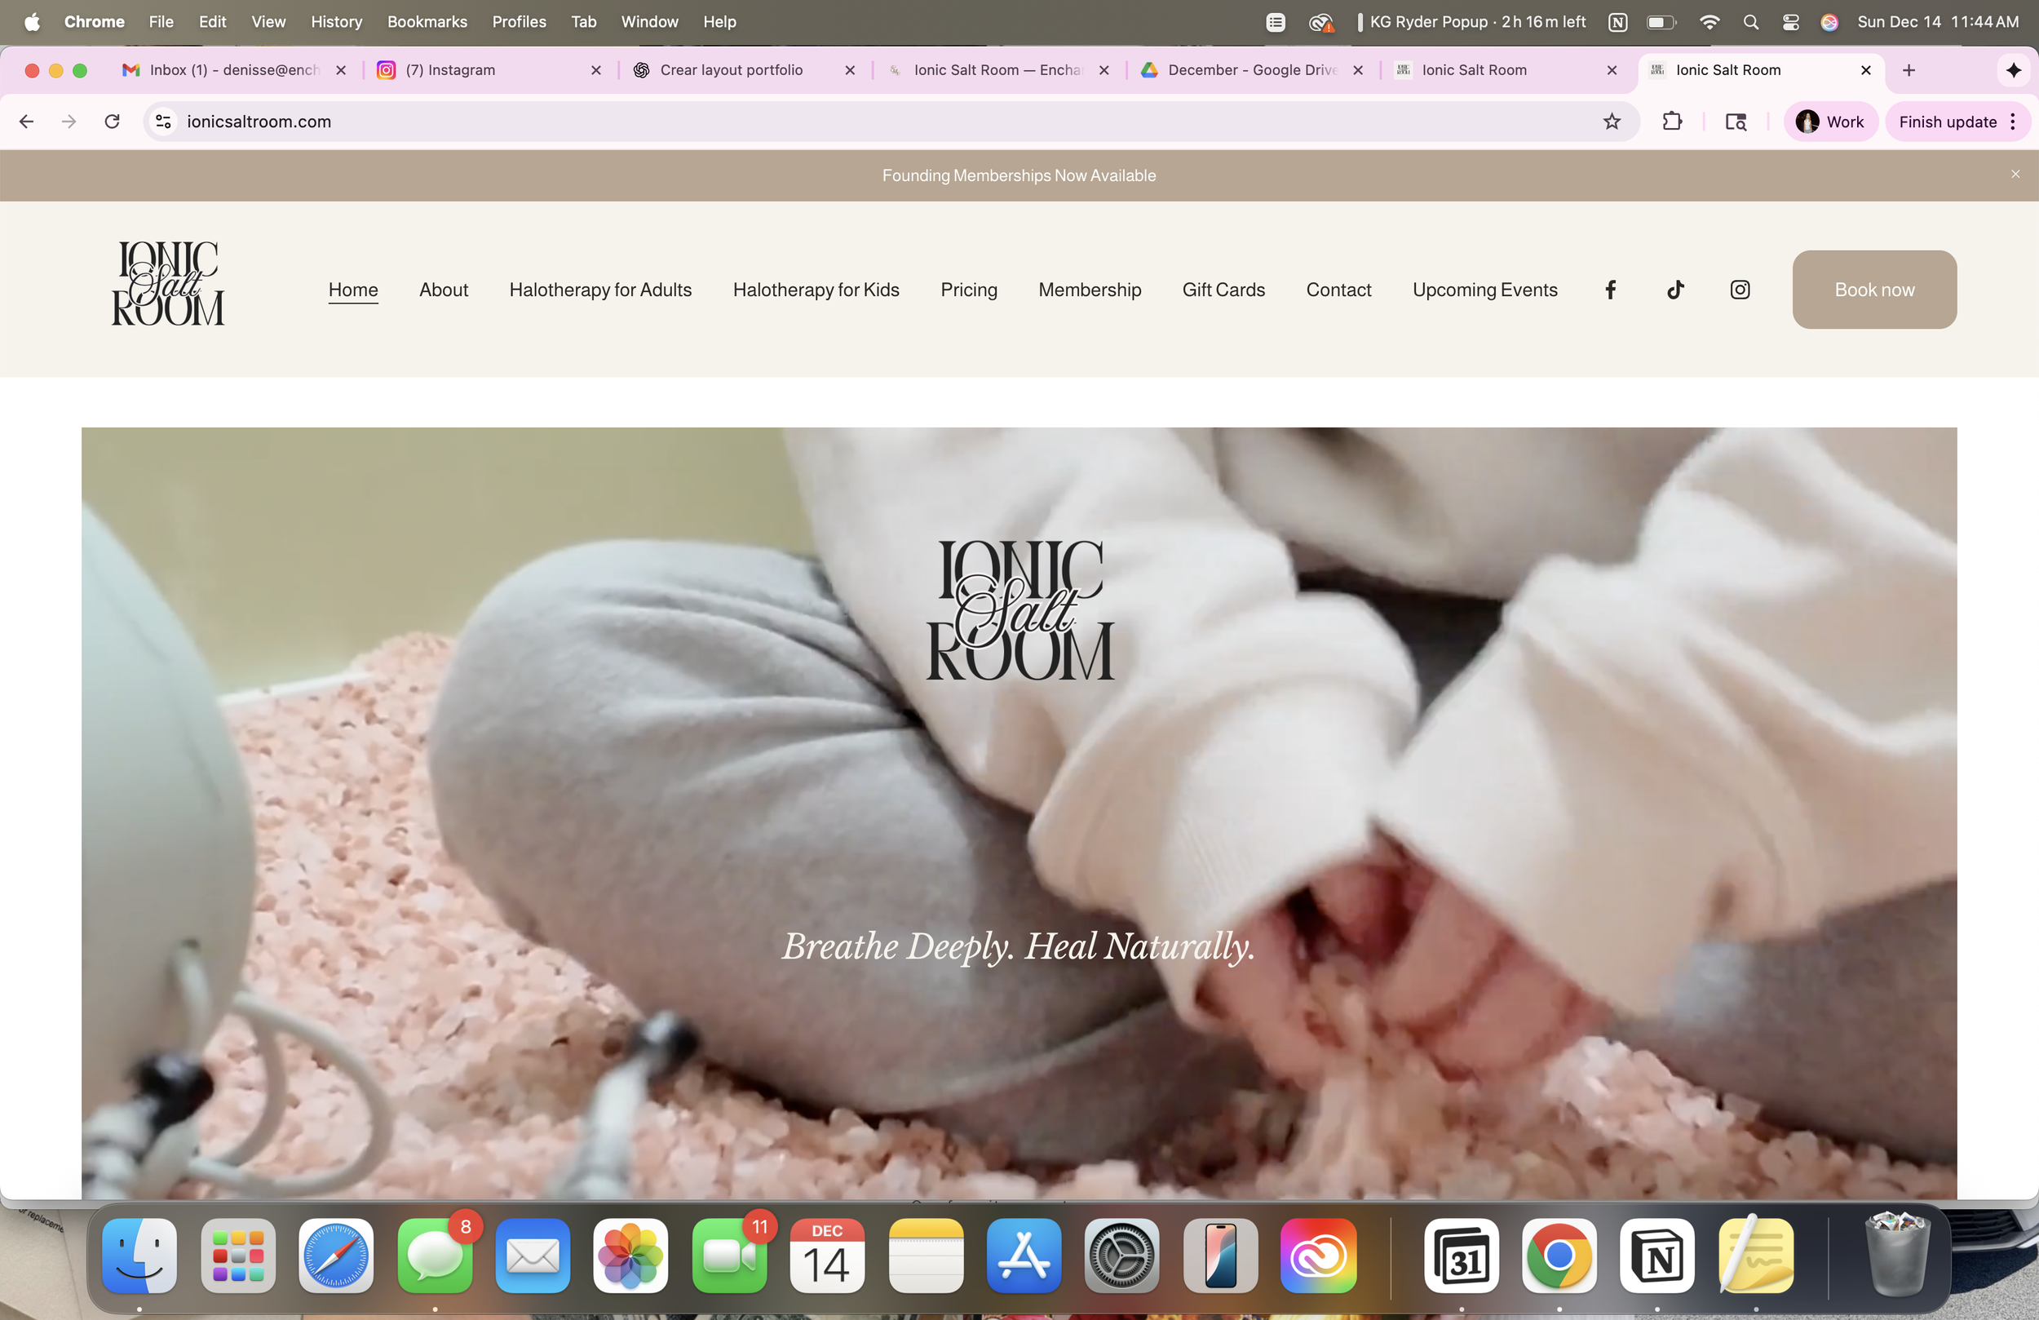The image size is (2039, 1320).
Task: Click the Book now button
Action: [1873, 290]
